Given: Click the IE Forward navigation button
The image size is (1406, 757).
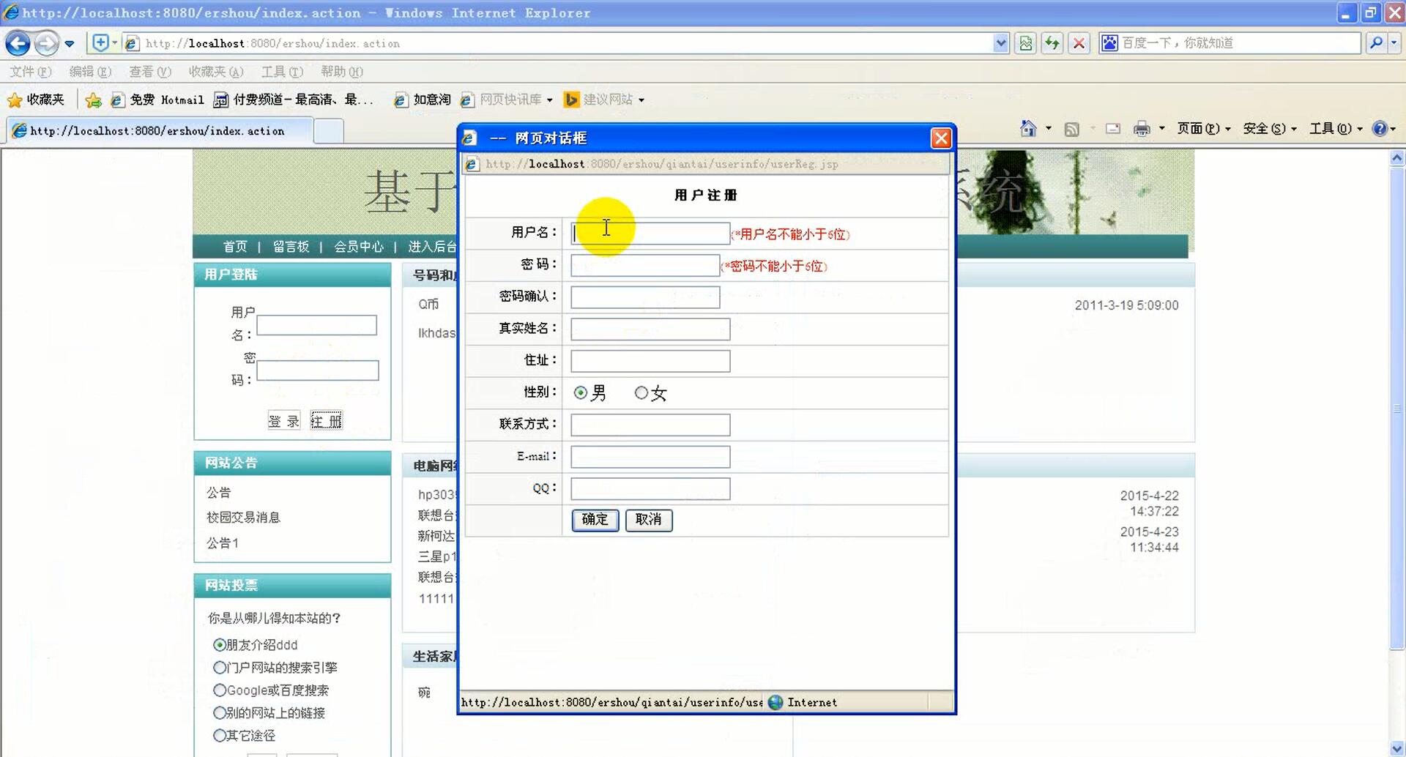Looking at the screenshot, I should (47, 43).
